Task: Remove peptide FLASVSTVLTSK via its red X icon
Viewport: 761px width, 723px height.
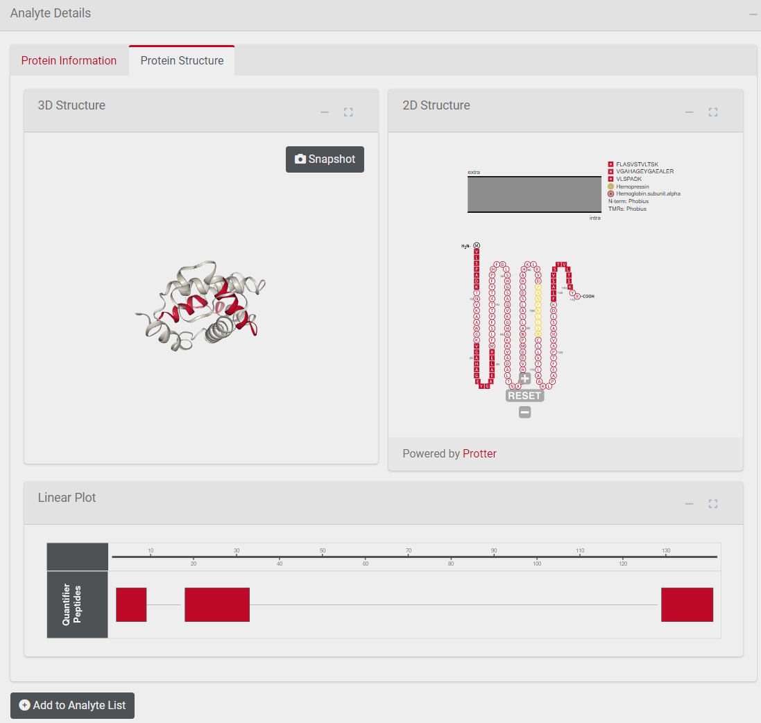Action: click(x=610, y=164)
